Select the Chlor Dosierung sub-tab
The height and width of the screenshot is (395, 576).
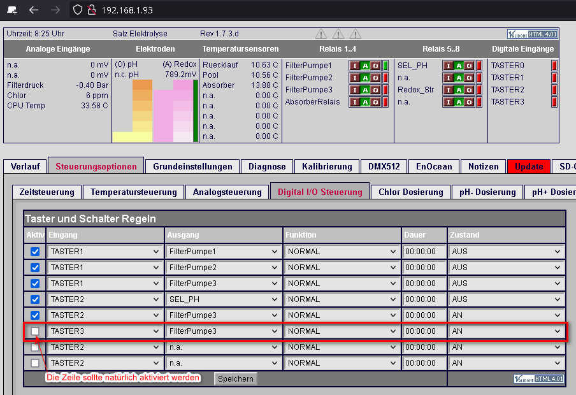pos(411,192)
